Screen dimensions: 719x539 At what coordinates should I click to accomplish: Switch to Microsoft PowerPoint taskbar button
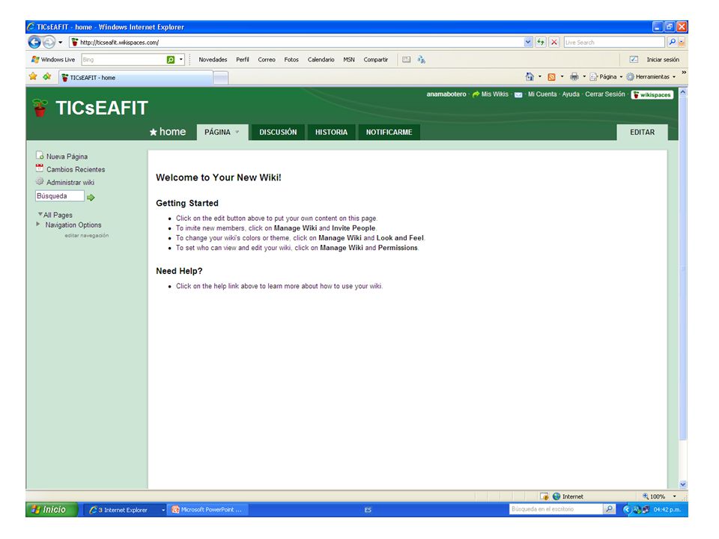point(209,510)
